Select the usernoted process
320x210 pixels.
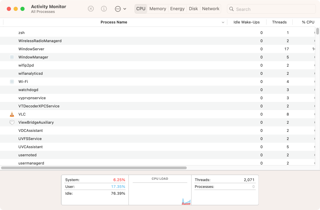tap(27, 155)
